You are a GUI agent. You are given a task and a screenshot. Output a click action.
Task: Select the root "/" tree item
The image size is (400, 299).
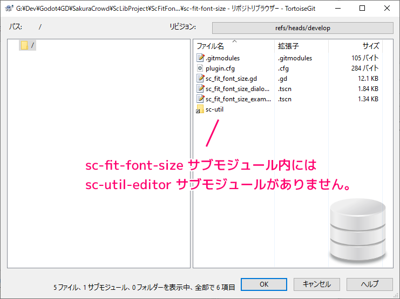coord(33,45)
